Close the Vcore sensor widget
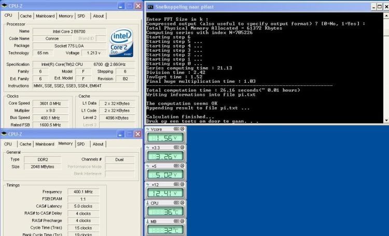The width and height of the screenshot is (389, 236). click(182, 129)
